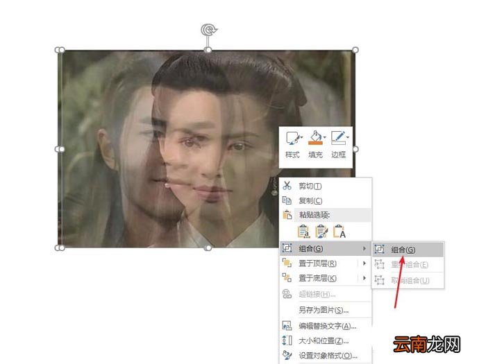
Task: Select Cut 剪切(T) from context menu
Action: 326,186
